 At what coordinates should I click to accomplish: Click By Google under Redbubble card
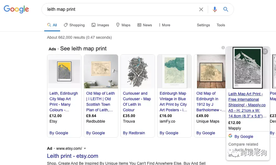coord(96,133)
